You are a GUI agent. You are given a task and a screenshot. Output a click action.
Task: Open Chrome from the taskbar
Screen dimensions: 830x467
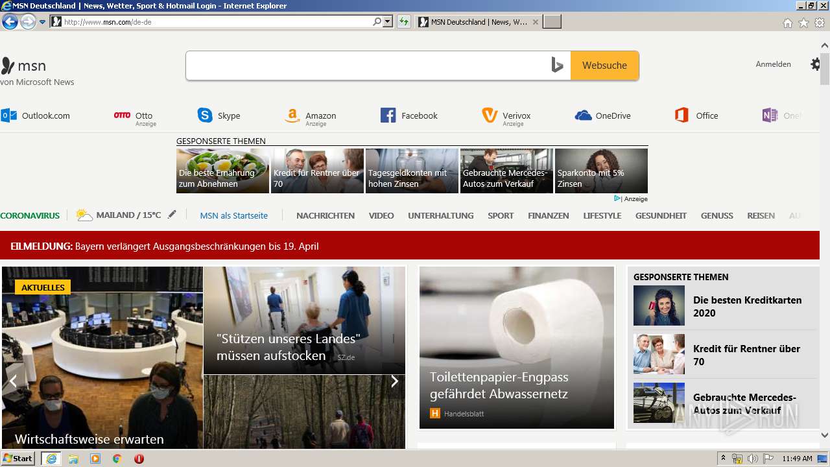tap(117, 459)
